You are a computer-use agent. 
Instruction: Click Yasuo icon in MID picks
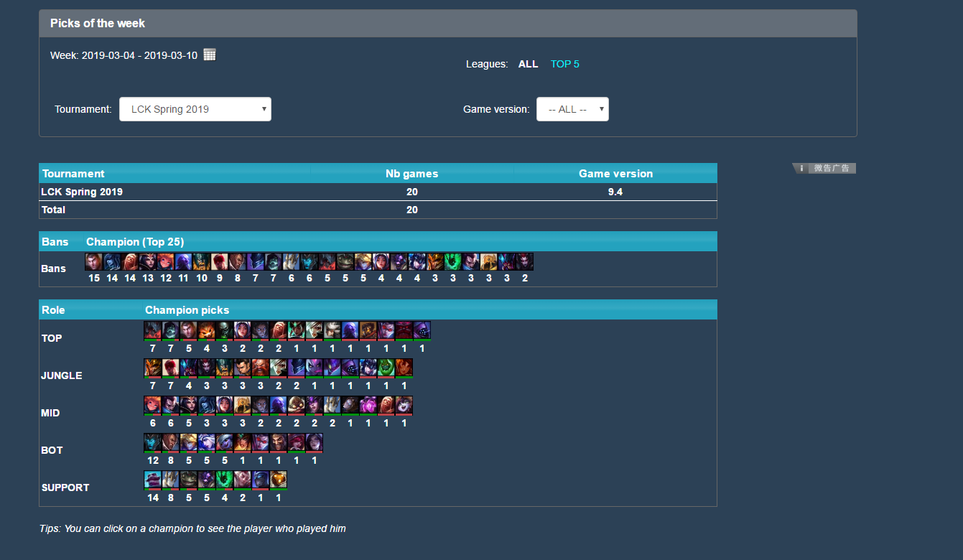[x=170, y=405]
